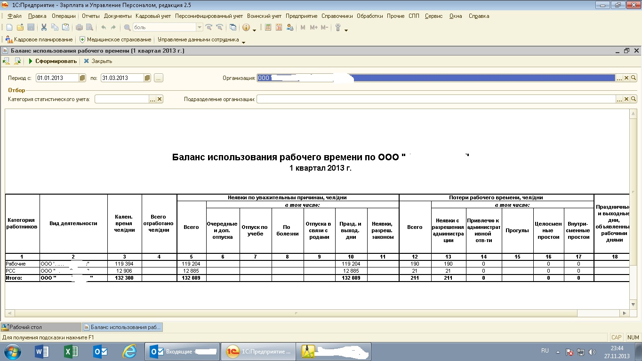
Task: Click the windows list icon
Action: pyautogui.click(x=233, y=27)
